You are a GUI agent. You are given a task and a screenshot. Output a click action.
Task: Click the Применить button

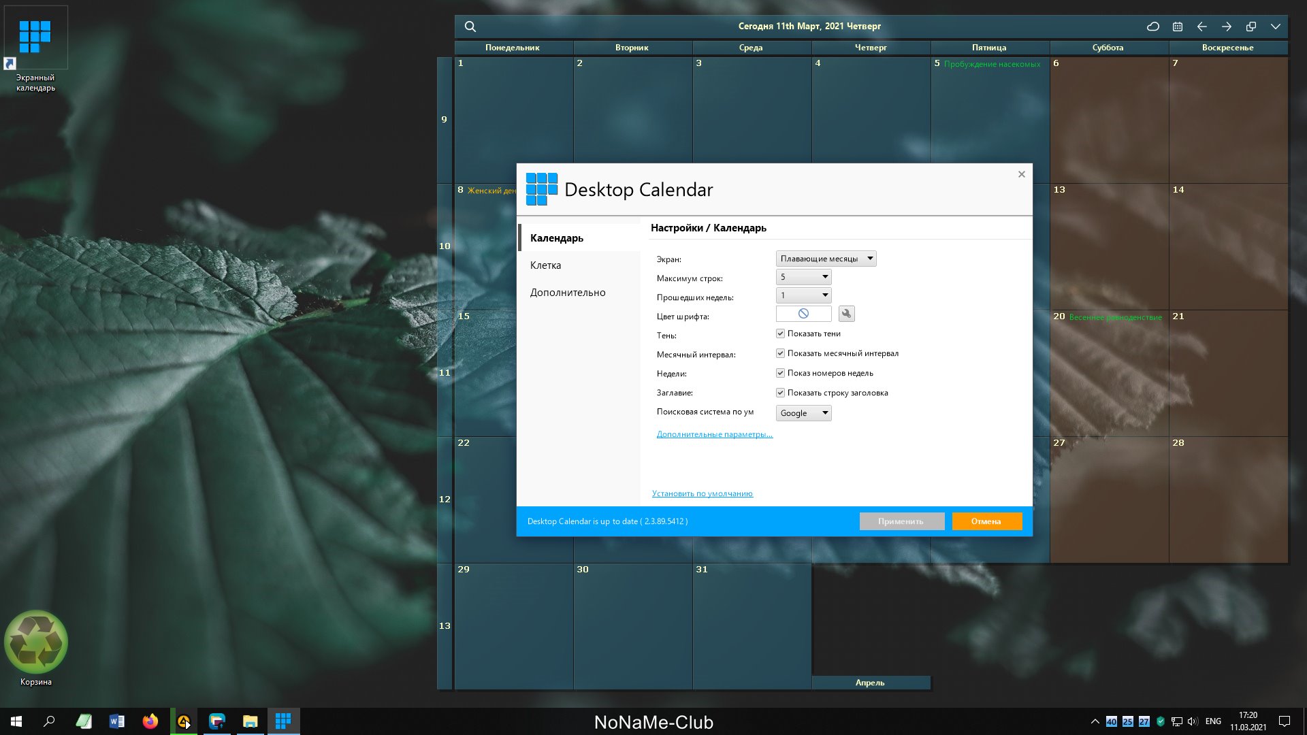click(902, 521)
